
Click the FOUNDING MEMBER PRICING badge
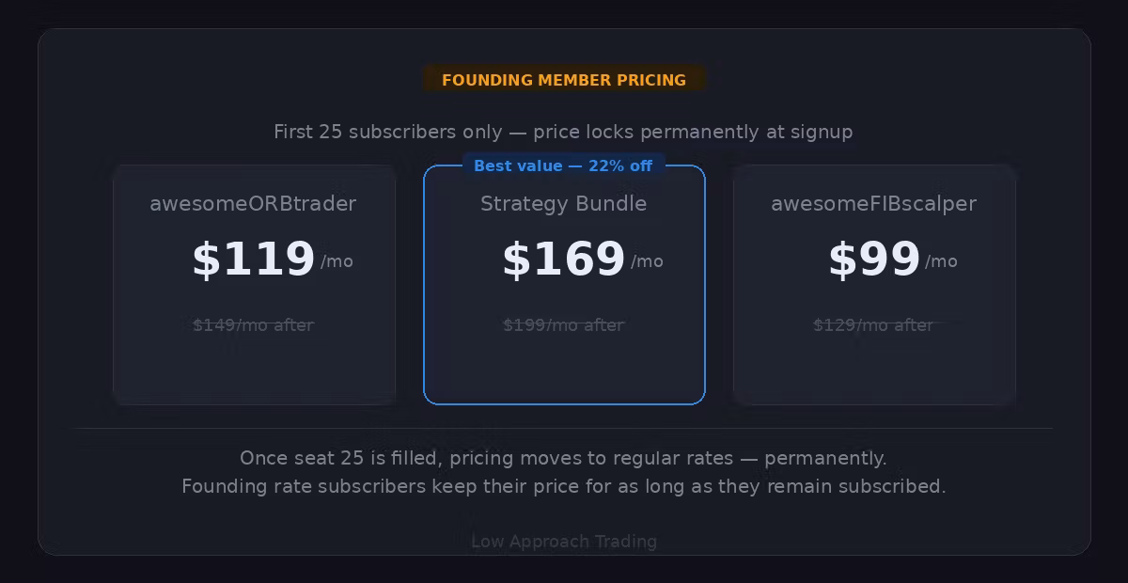[x=564, y=80]
